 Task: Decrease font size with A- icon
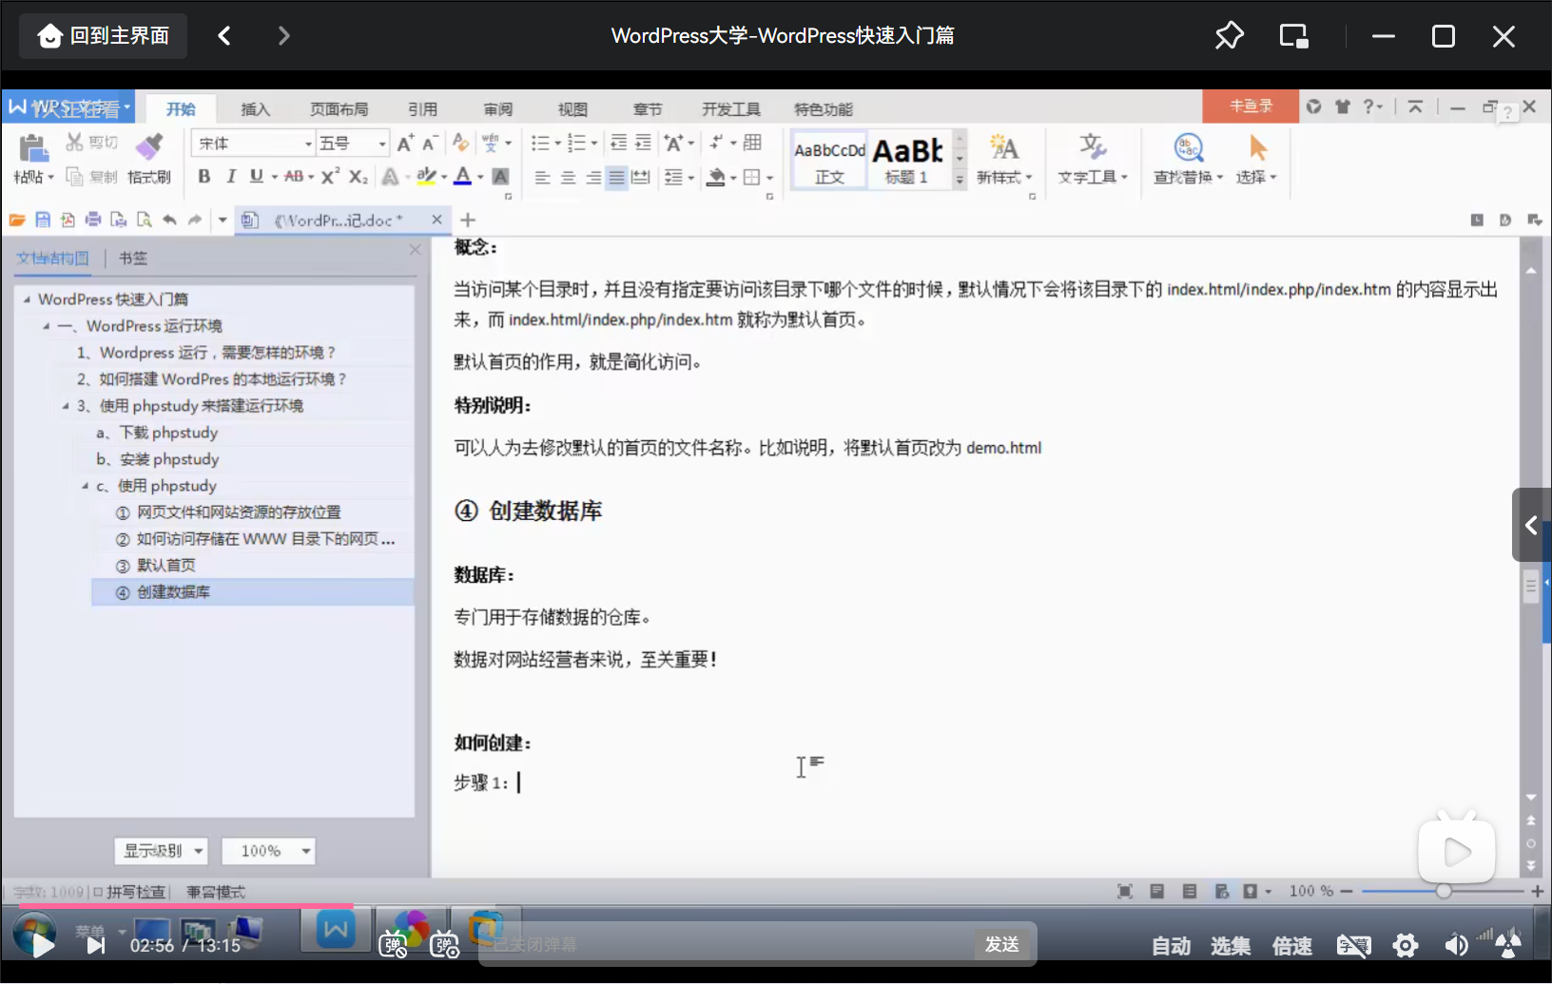click(430, 144)
